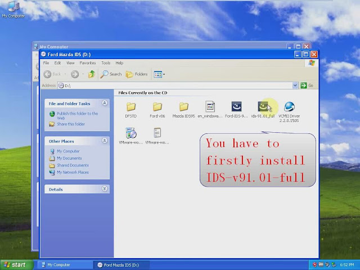
Task: Go to My Computer in Other Places
Action: 68,151
